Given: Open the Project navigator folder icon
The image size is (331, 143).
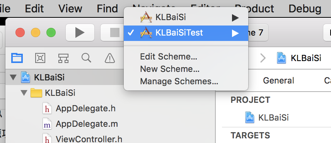Looking at the screenshot, I should click(17, 58).
